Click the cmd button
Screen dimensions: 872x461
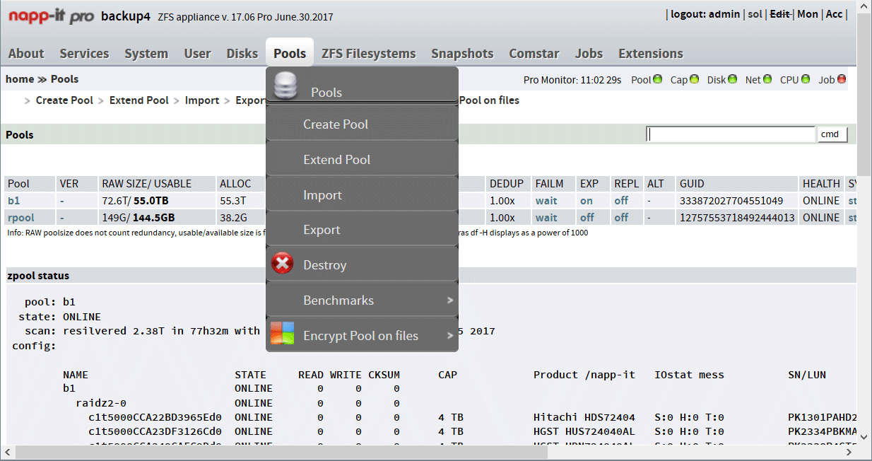pyautogui.click(x=832, y=134)
